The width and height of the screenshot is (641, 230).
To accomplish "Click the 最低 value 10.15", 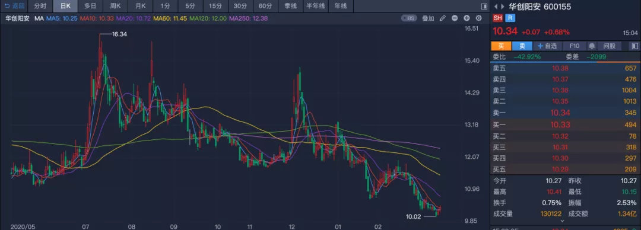I will coord(630,191).
